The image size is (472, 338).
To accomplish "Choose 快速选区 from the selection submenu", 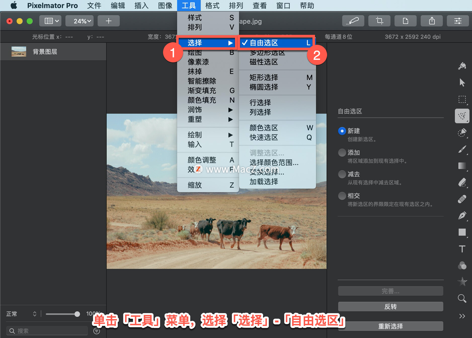I will 277,137.
